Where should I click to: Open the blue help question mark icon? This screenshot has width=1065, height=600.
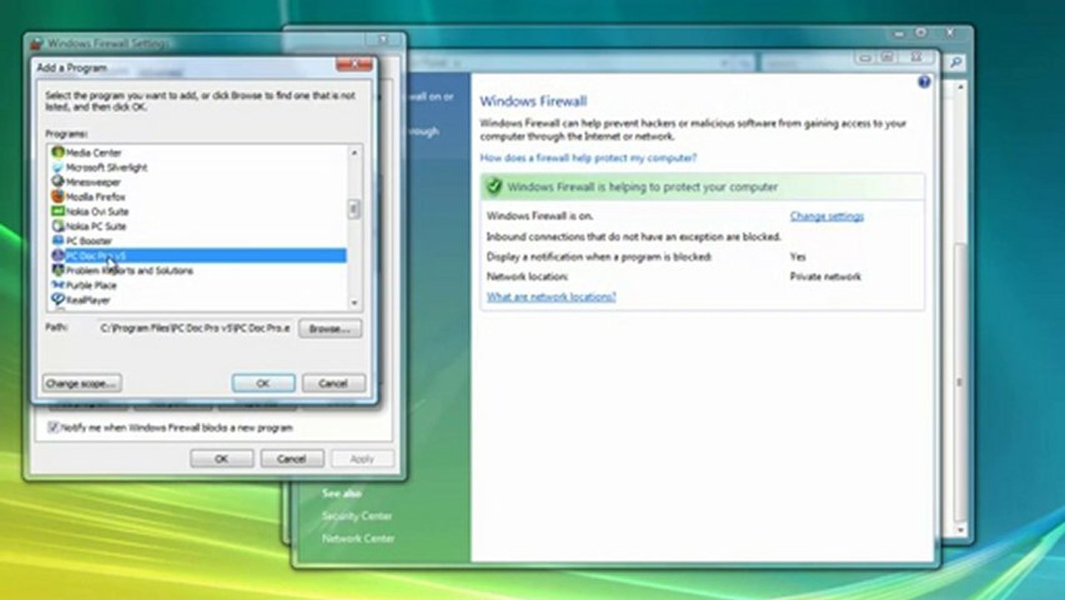(x=923, y=82)
